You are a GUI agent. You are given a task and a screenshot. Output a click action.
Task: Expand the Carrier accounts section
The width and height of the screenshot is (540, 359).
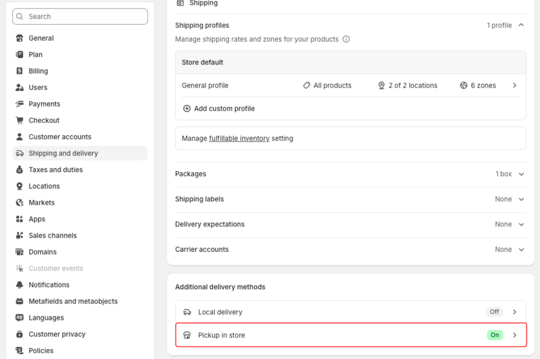(x=521, y=249)
